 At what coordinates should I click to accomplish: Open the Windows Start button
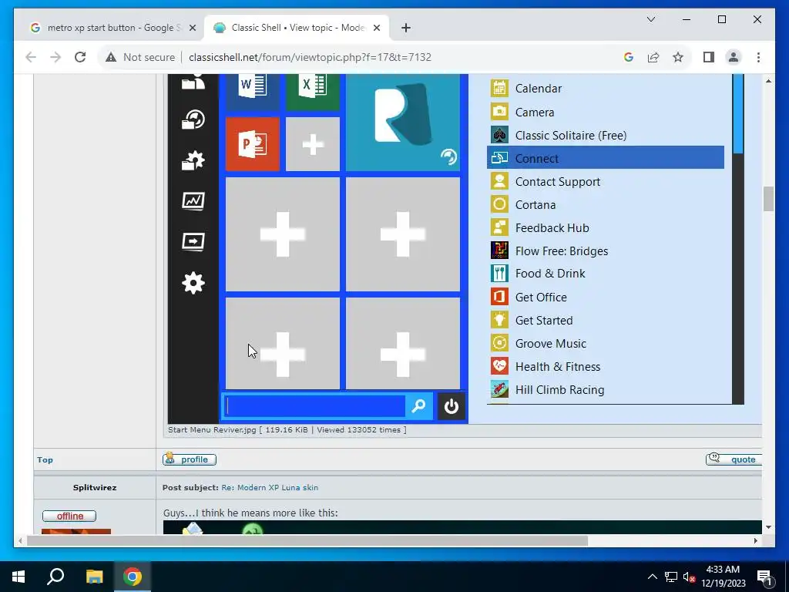pos(18,577)
